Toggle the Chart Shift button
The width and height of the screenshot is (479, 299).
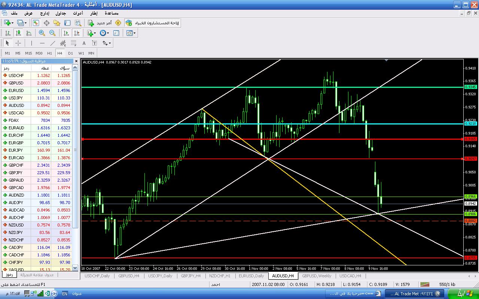coord(77,33)
